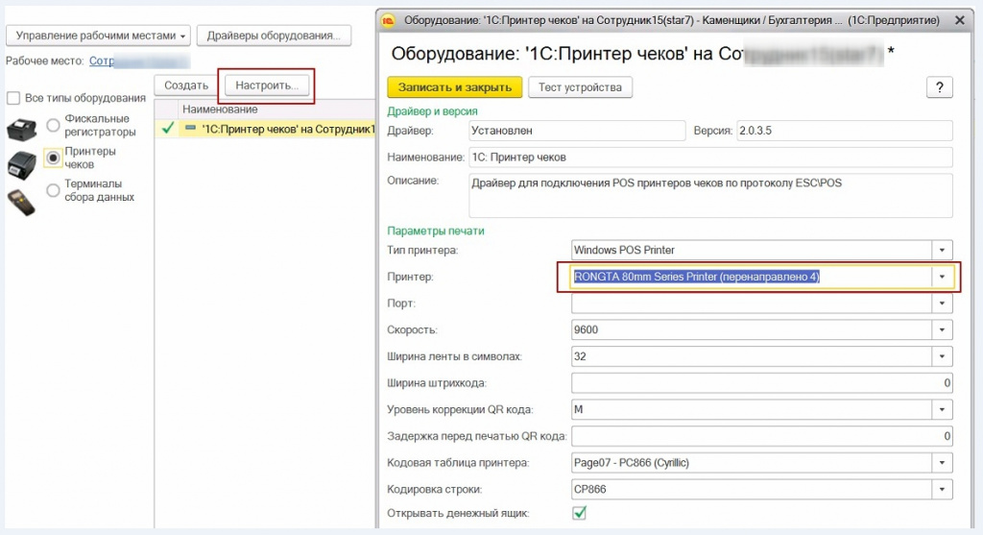Open the 'Драйверы оборудования...' button
This screenshot has height=535, width=983.
click(x=274, y=36)
